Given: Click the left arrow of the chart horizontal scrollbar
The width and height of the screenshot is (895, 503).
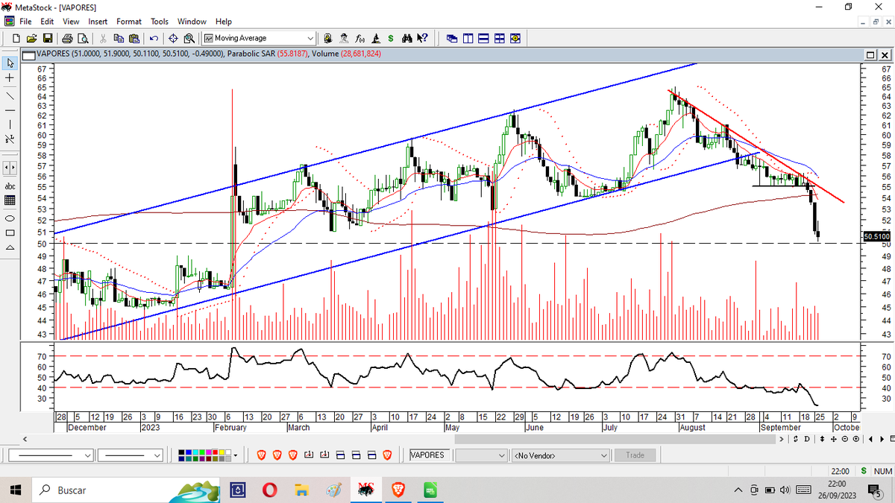Looking at the screenshot, I should click(26, 438).
